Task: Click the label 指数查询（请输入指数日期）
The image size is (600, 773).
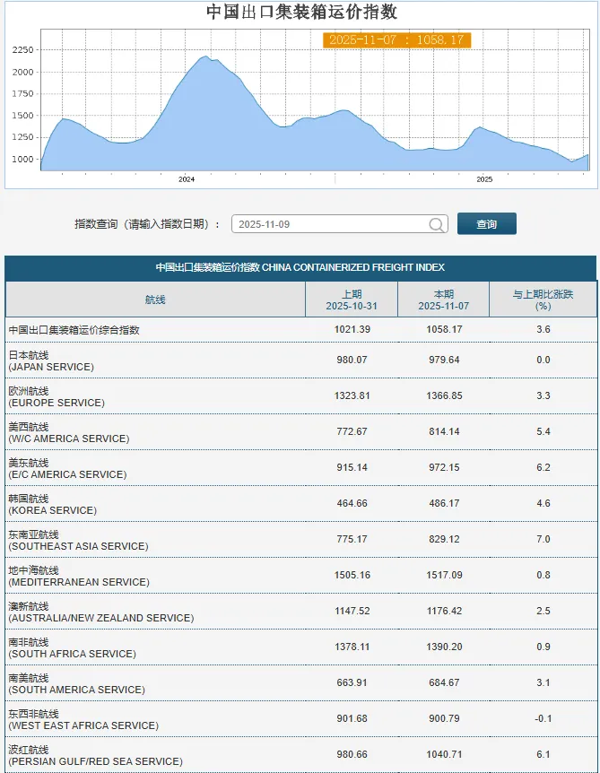Action: pos(147,224)
